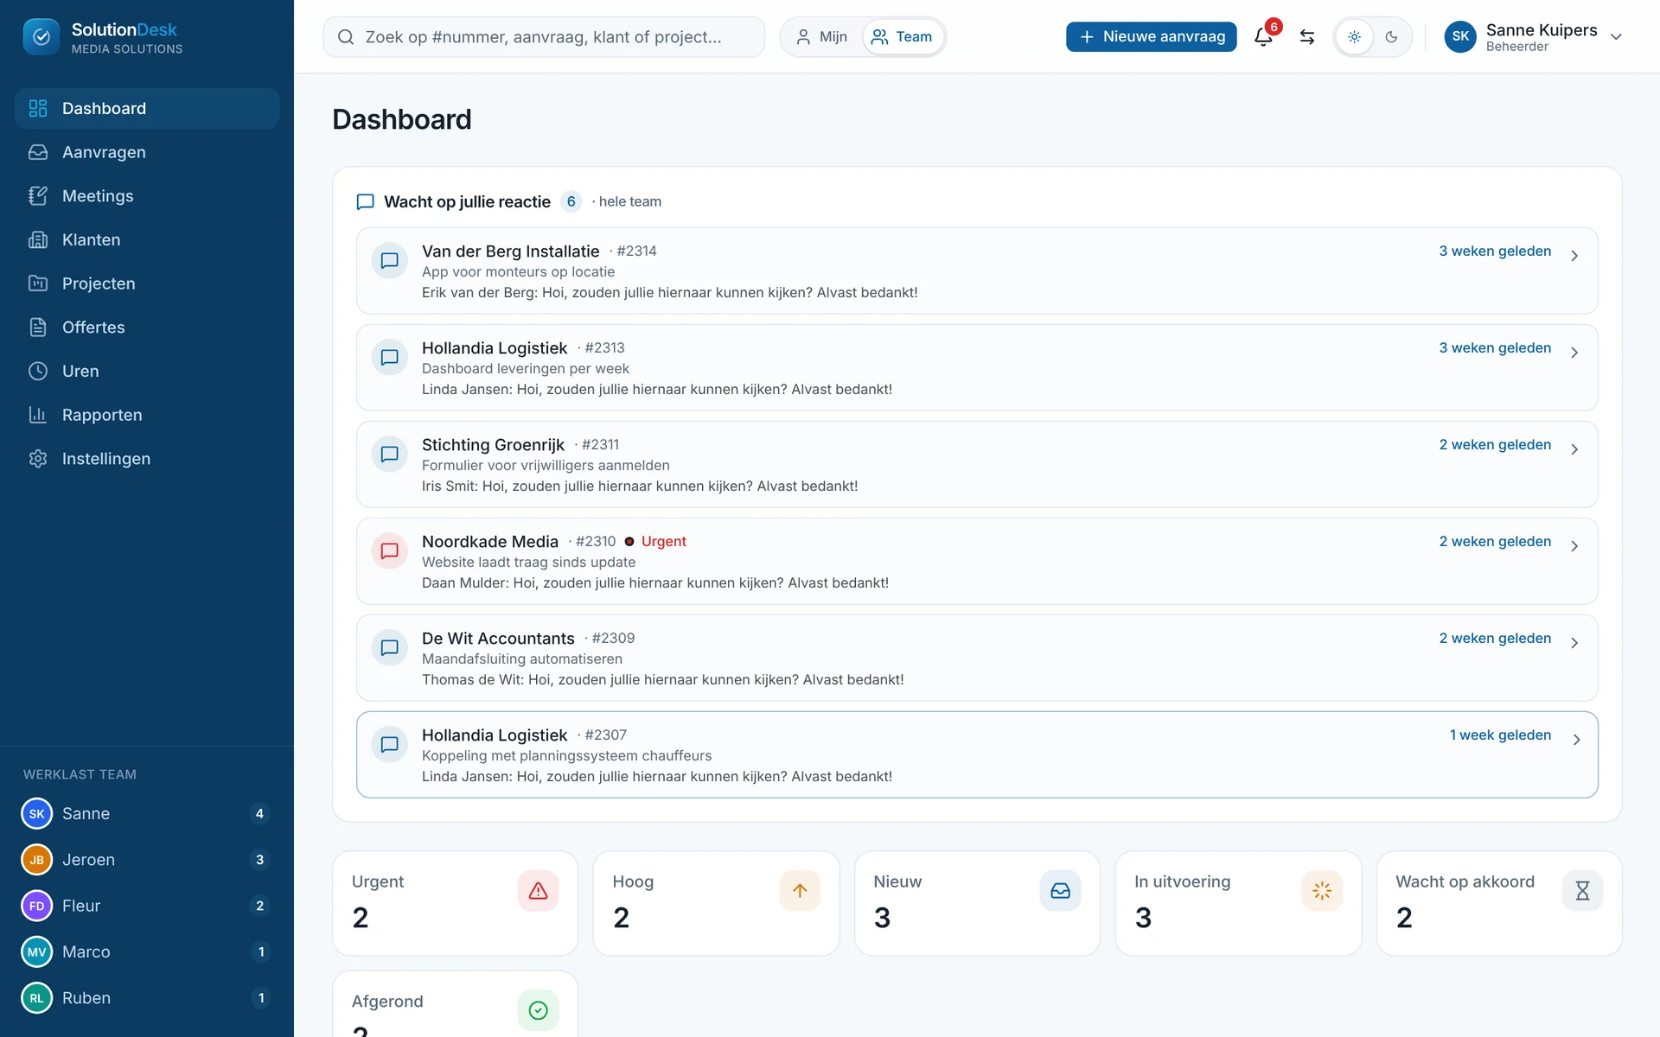This screenshot has height=1037, width=1660.
Task: Open Aanvragen in the sidebar
Action: point(147,152)
